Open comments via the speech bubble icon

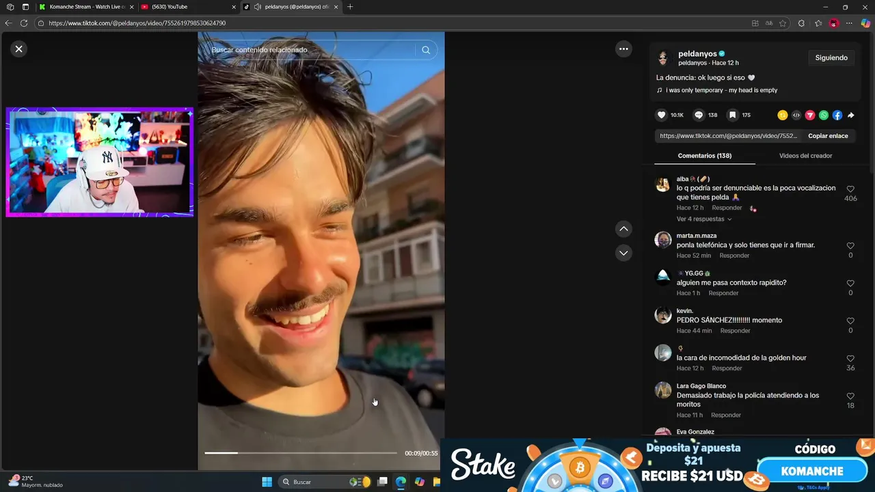[699, 115]
